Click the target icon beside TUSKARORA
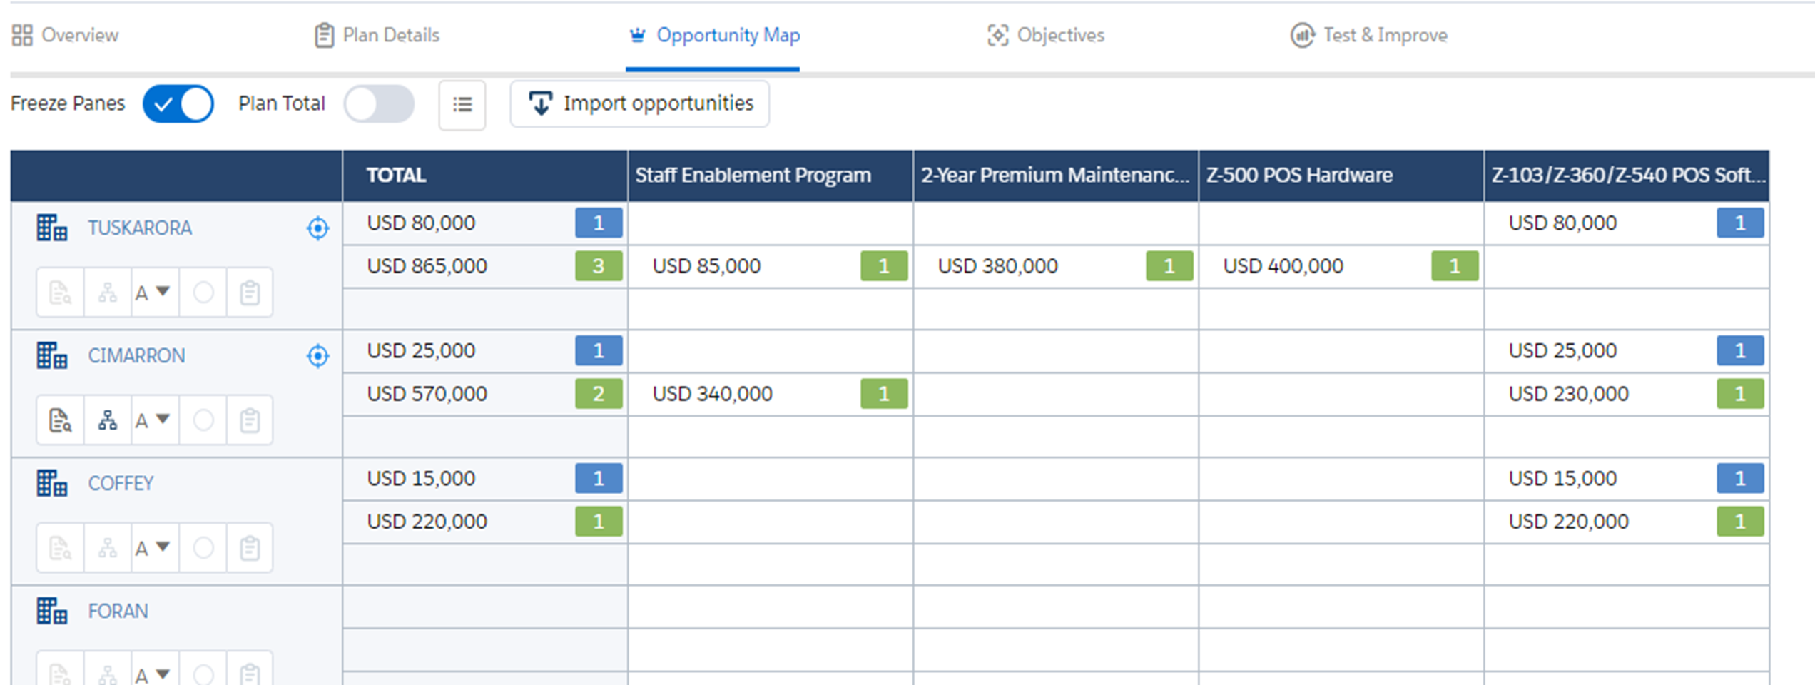 point(317,228)
